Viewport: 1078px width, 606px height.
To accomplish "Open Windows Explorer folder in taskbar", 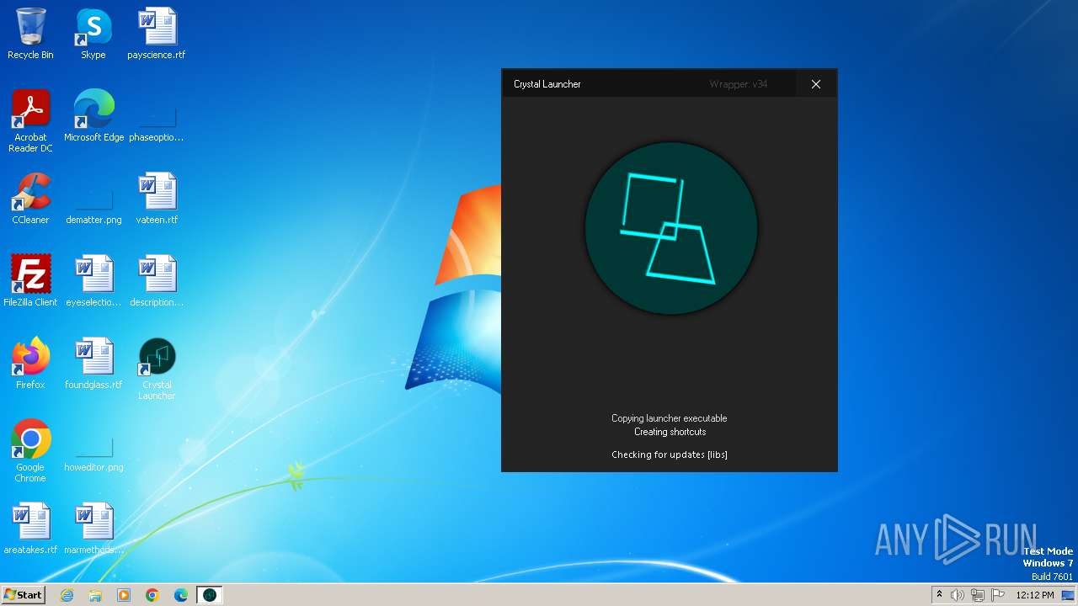I will point(95,595).
